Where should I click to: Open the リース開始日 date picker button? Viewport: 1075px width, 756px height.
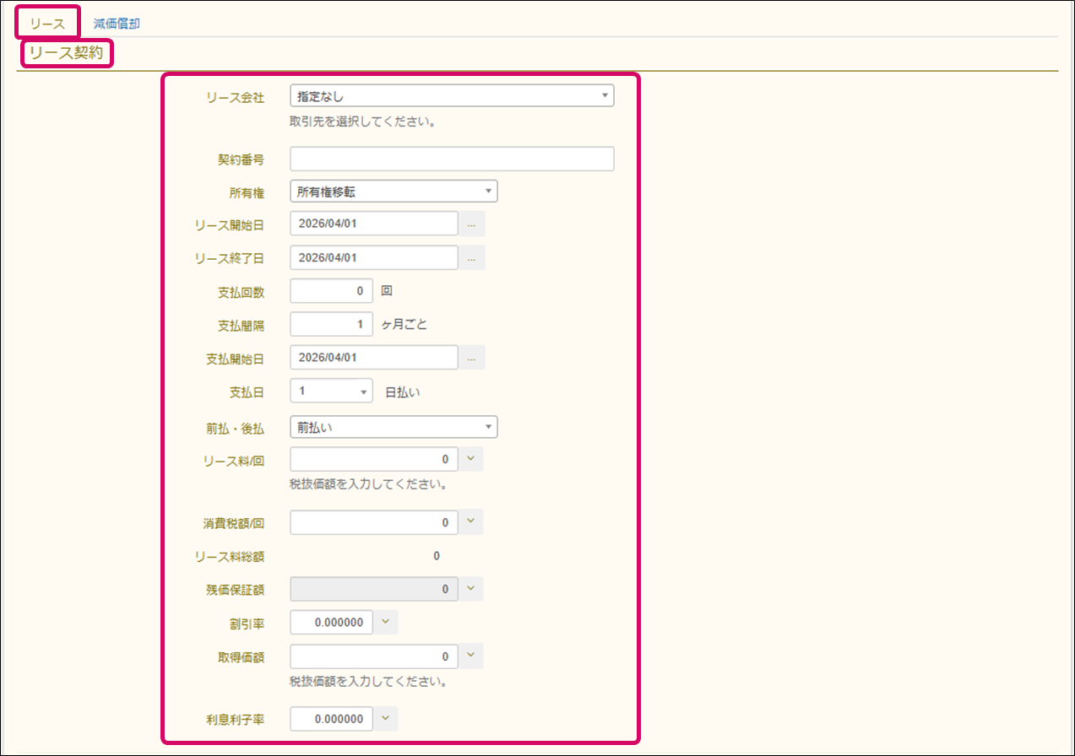471,224
